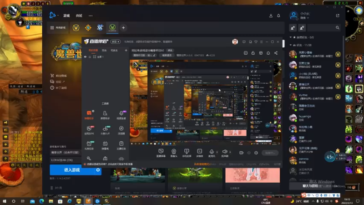Click the streaming app vertical scrollbar
The width and height of the screenshot is (364, 205).
[x=283, y=43]
